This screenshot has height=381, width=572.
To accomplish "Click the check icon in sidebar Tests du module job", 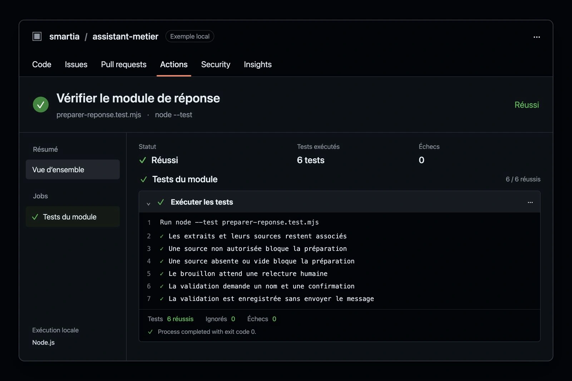I will point(35,217).
